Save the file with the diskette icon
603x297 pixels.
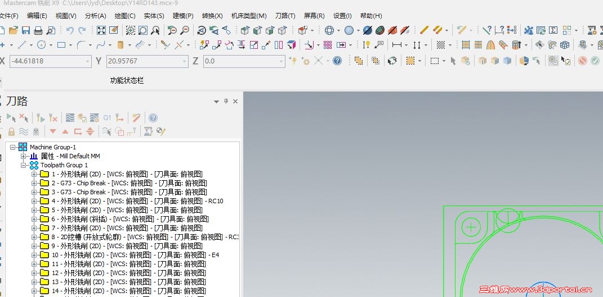coord(26,30)
